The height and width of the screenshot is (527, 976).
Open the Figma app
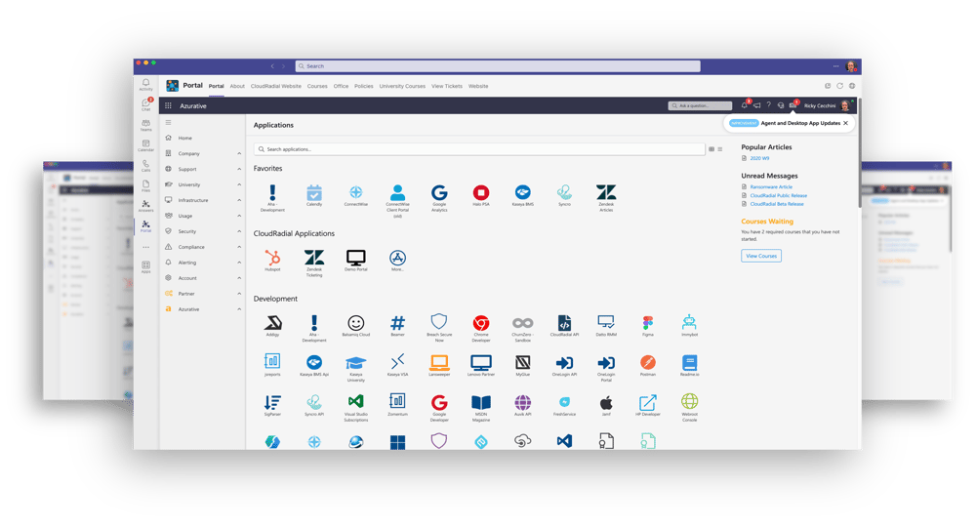coord(648,325)
